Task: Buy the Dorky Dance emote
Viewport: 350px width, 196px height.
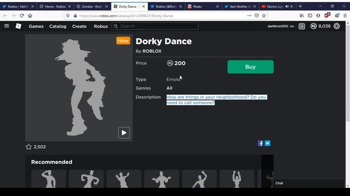Action: 250,66
